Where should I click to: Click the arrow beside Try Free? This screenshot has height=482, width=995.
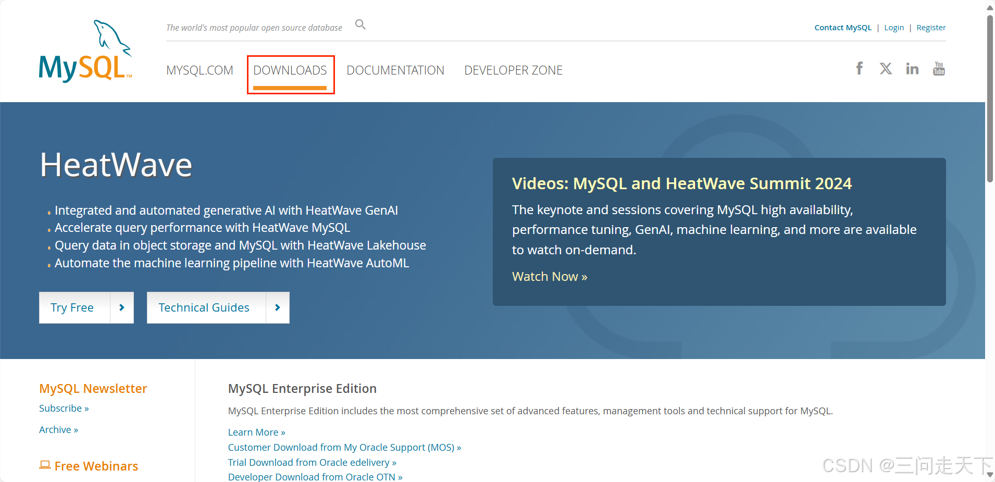point(122,308)
